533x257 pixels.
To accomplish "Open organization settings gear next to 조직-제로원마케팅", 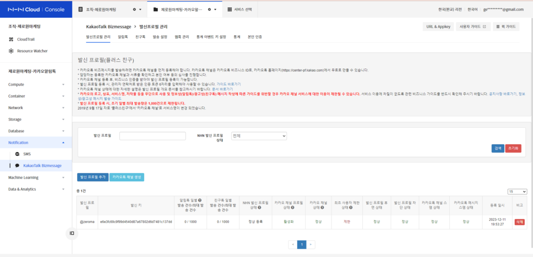I will pos(135,9).
